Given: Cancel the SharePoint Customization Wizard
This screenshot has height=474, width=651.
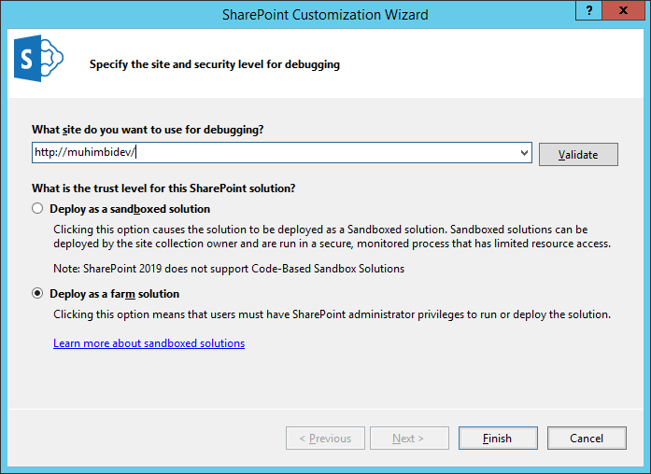Looking at the screenshot, I should click(x=587, y=438).
